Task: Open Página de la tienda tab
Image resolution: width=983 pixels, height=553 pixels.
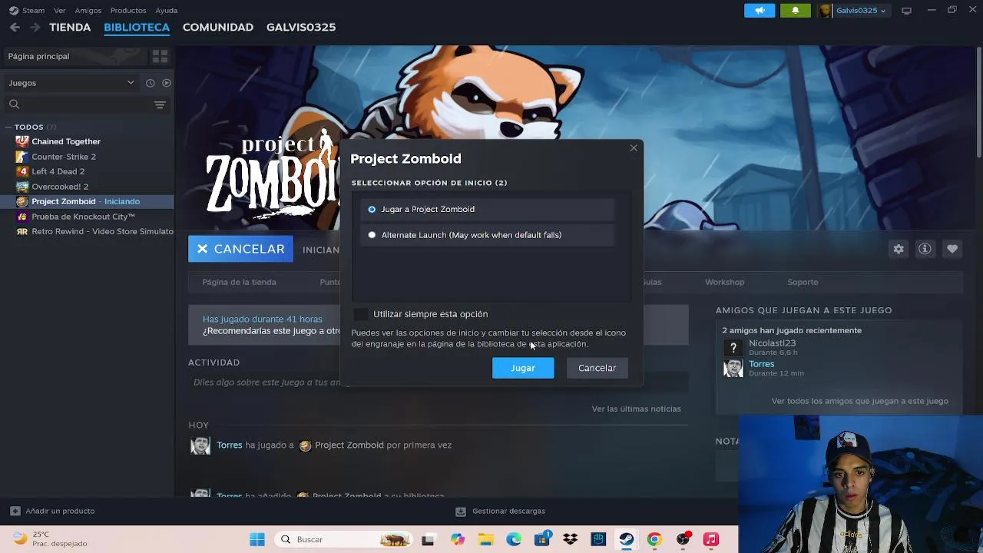Action: click(x=239, y=282)
